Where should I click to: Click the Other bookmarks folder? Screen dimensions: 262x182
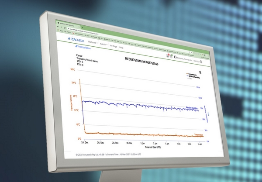click(x=205, y=58)
